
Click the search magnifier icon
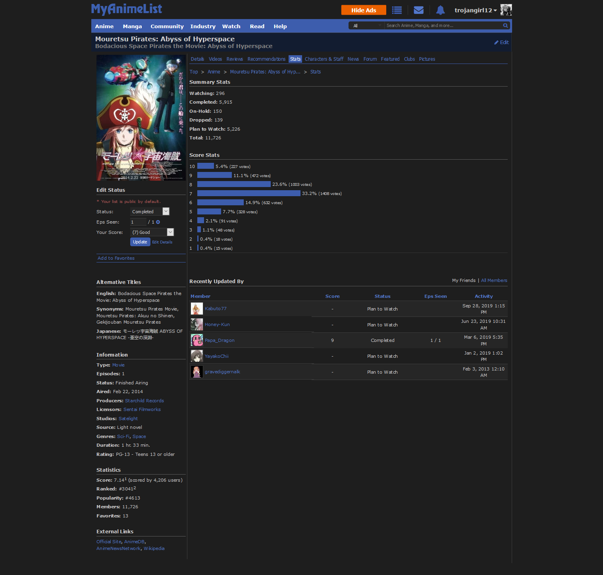[505, 25]
